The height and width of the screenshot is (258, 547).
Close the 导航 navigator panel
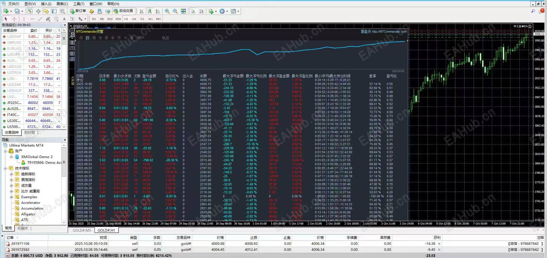coord(65,140)
